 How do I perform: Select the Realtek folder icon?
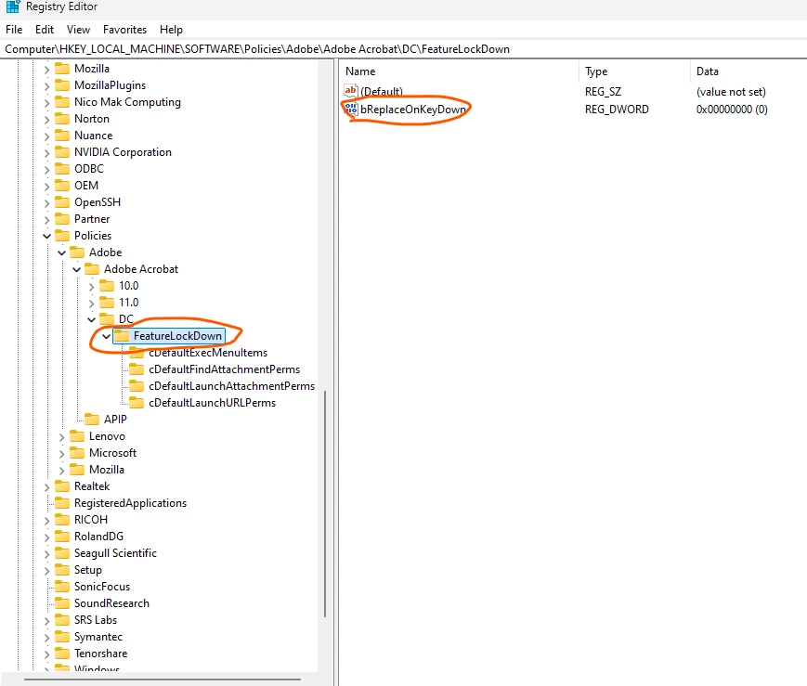tap(62, 485)
